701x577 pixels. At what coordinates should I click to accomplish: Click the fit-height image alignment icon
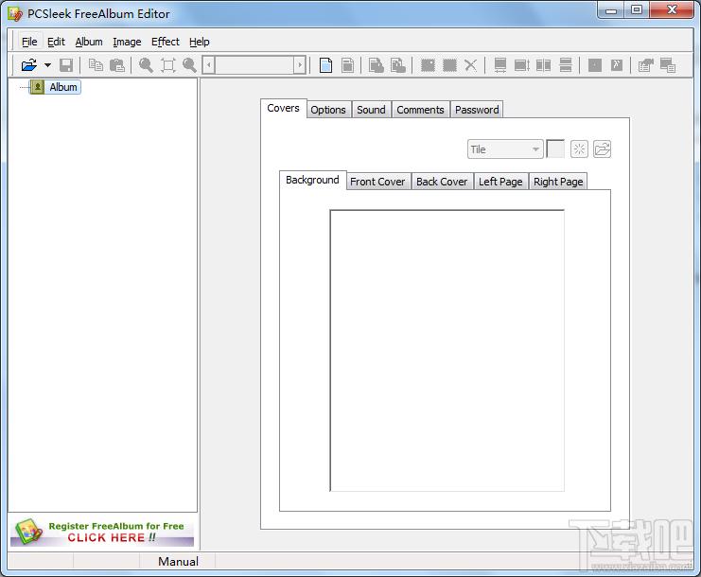coord(521,65)
